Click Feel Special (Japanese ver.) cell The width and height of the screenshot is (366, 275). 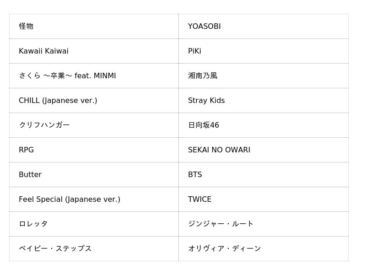click(70, 200)
